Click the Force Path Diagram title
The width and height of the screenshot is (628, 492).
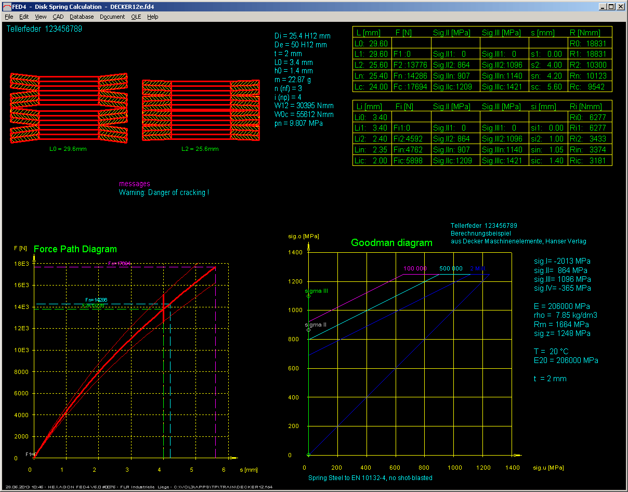point(75,249)
